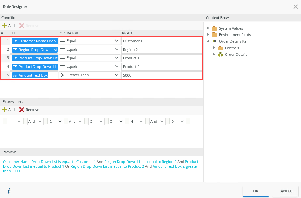This screenshot has height=198, width=301.
Task: Click the Environment Fields folder icon
Action: point(214,35)
